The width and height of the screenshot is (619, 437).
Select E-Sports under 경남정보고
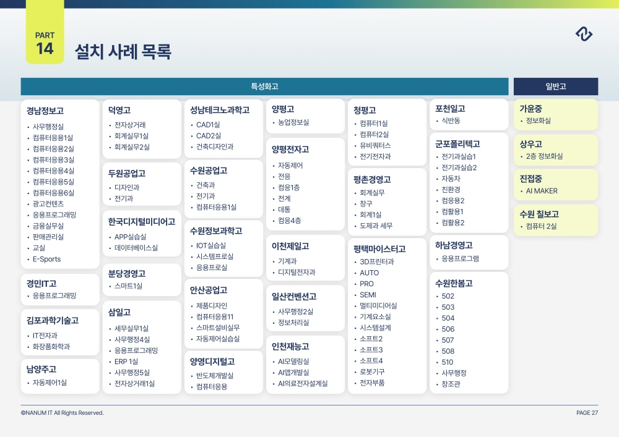tap(47, 259)
